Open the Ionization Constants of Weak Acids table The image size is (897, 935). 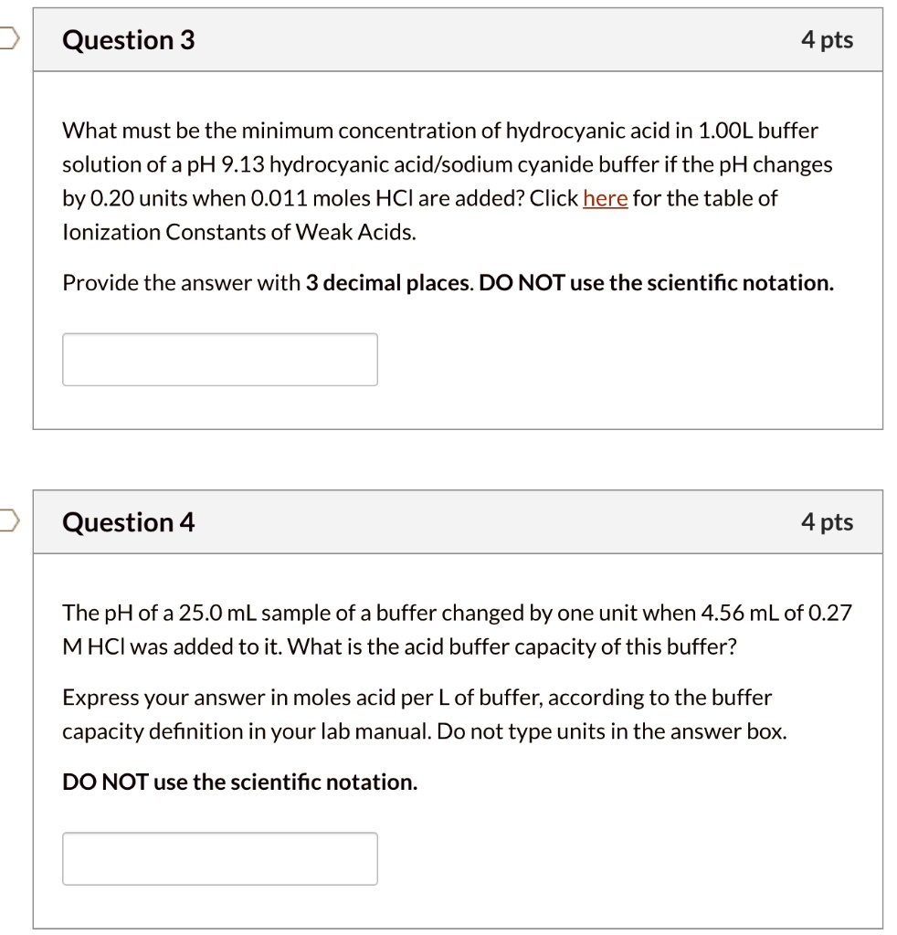(606, 198)
